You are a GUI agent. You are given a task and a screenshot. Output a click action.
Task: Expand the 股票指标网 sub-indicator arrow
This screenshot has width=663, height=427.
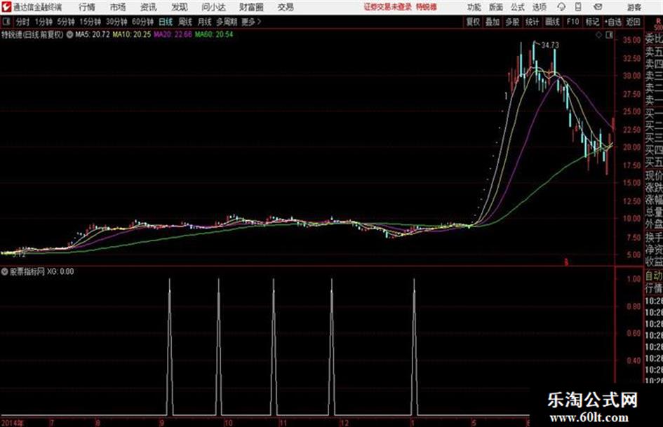[5, 271]
